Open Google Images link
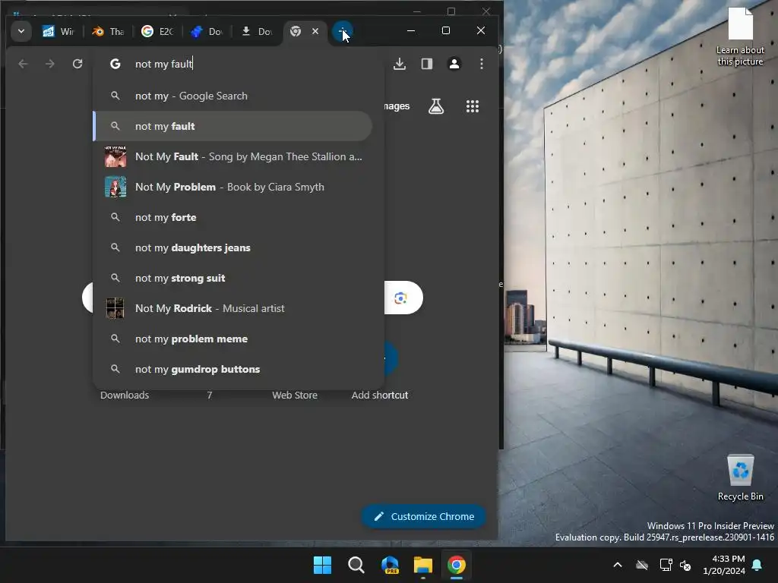Screen dimensions: 778x583 (x=397, y=106)
